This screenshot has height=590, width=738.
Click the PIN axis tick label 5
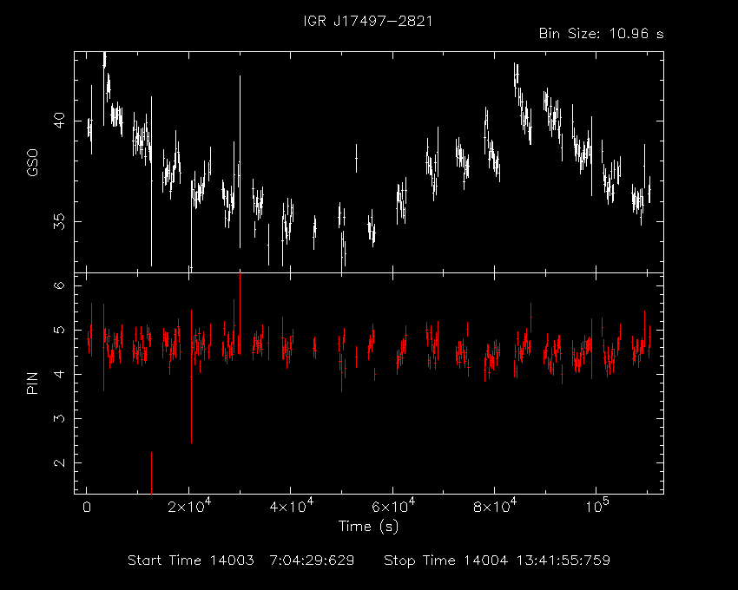(x=59, y=330)
